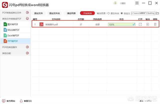Click the output path input field
Viewport: 160px width, 104px height.
tap(143, 13)
